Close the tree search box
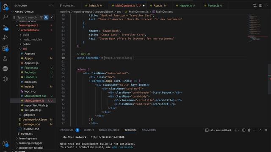271x152 pixels. (x=52, y=17)
